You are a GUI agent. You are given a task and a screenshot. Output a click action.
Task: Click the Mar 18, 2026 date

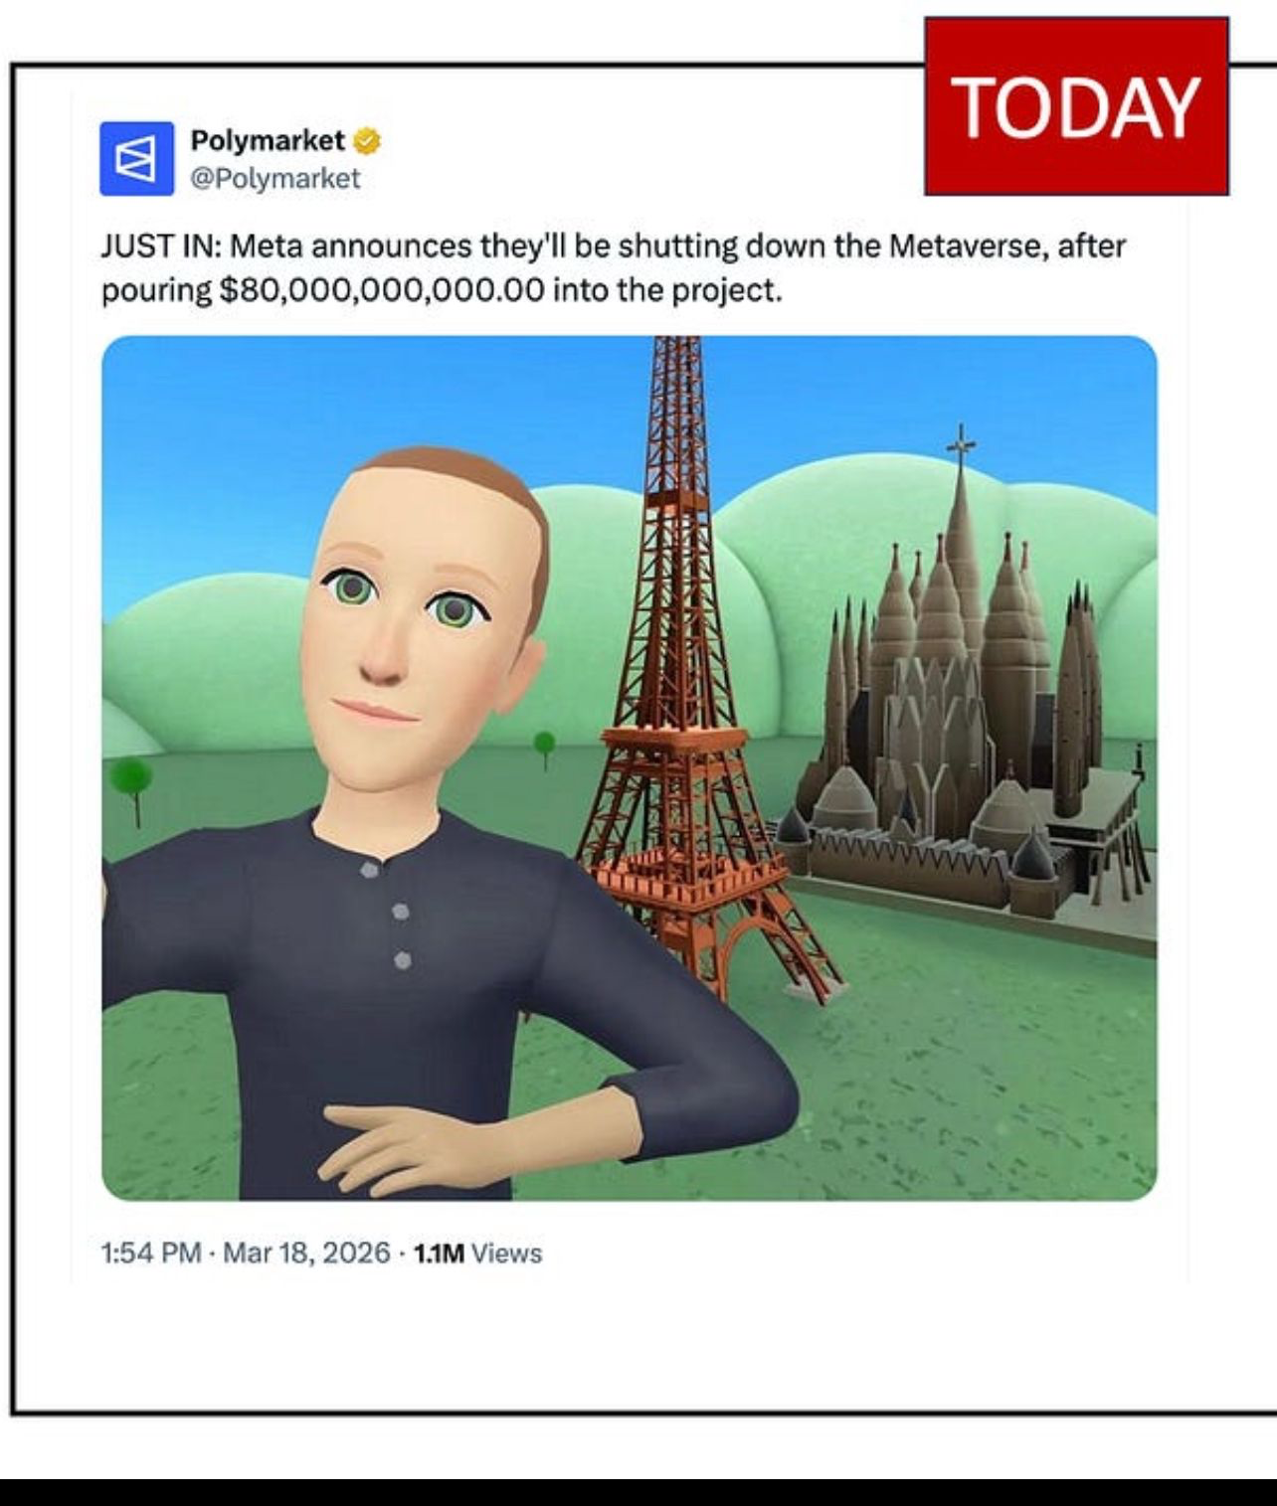click(306, 1253)
